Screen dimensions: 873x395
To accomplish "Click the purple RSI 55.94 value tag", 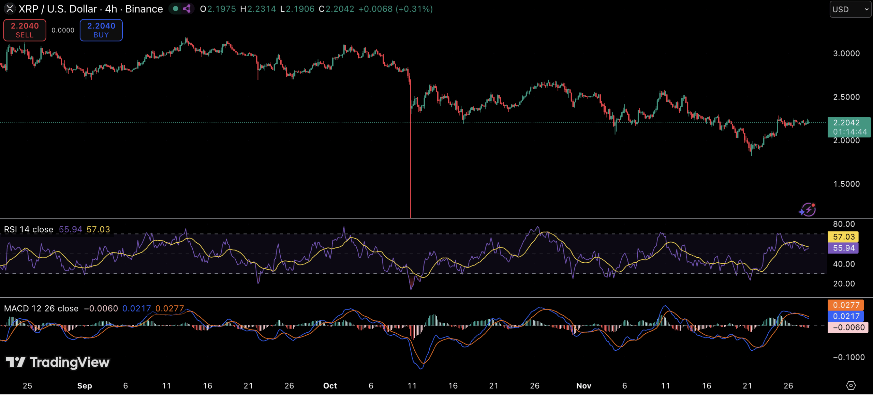I will click(x=843, y=248).
